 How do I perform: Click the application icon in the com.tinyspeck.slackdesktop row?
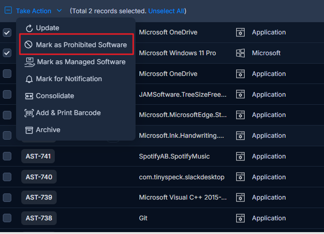tap(240, 177)
